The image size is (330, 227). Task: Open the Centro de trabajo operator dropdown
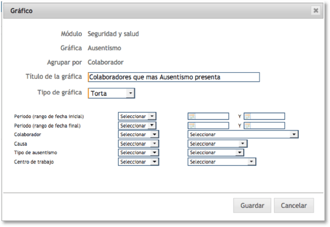click(139, 162)
